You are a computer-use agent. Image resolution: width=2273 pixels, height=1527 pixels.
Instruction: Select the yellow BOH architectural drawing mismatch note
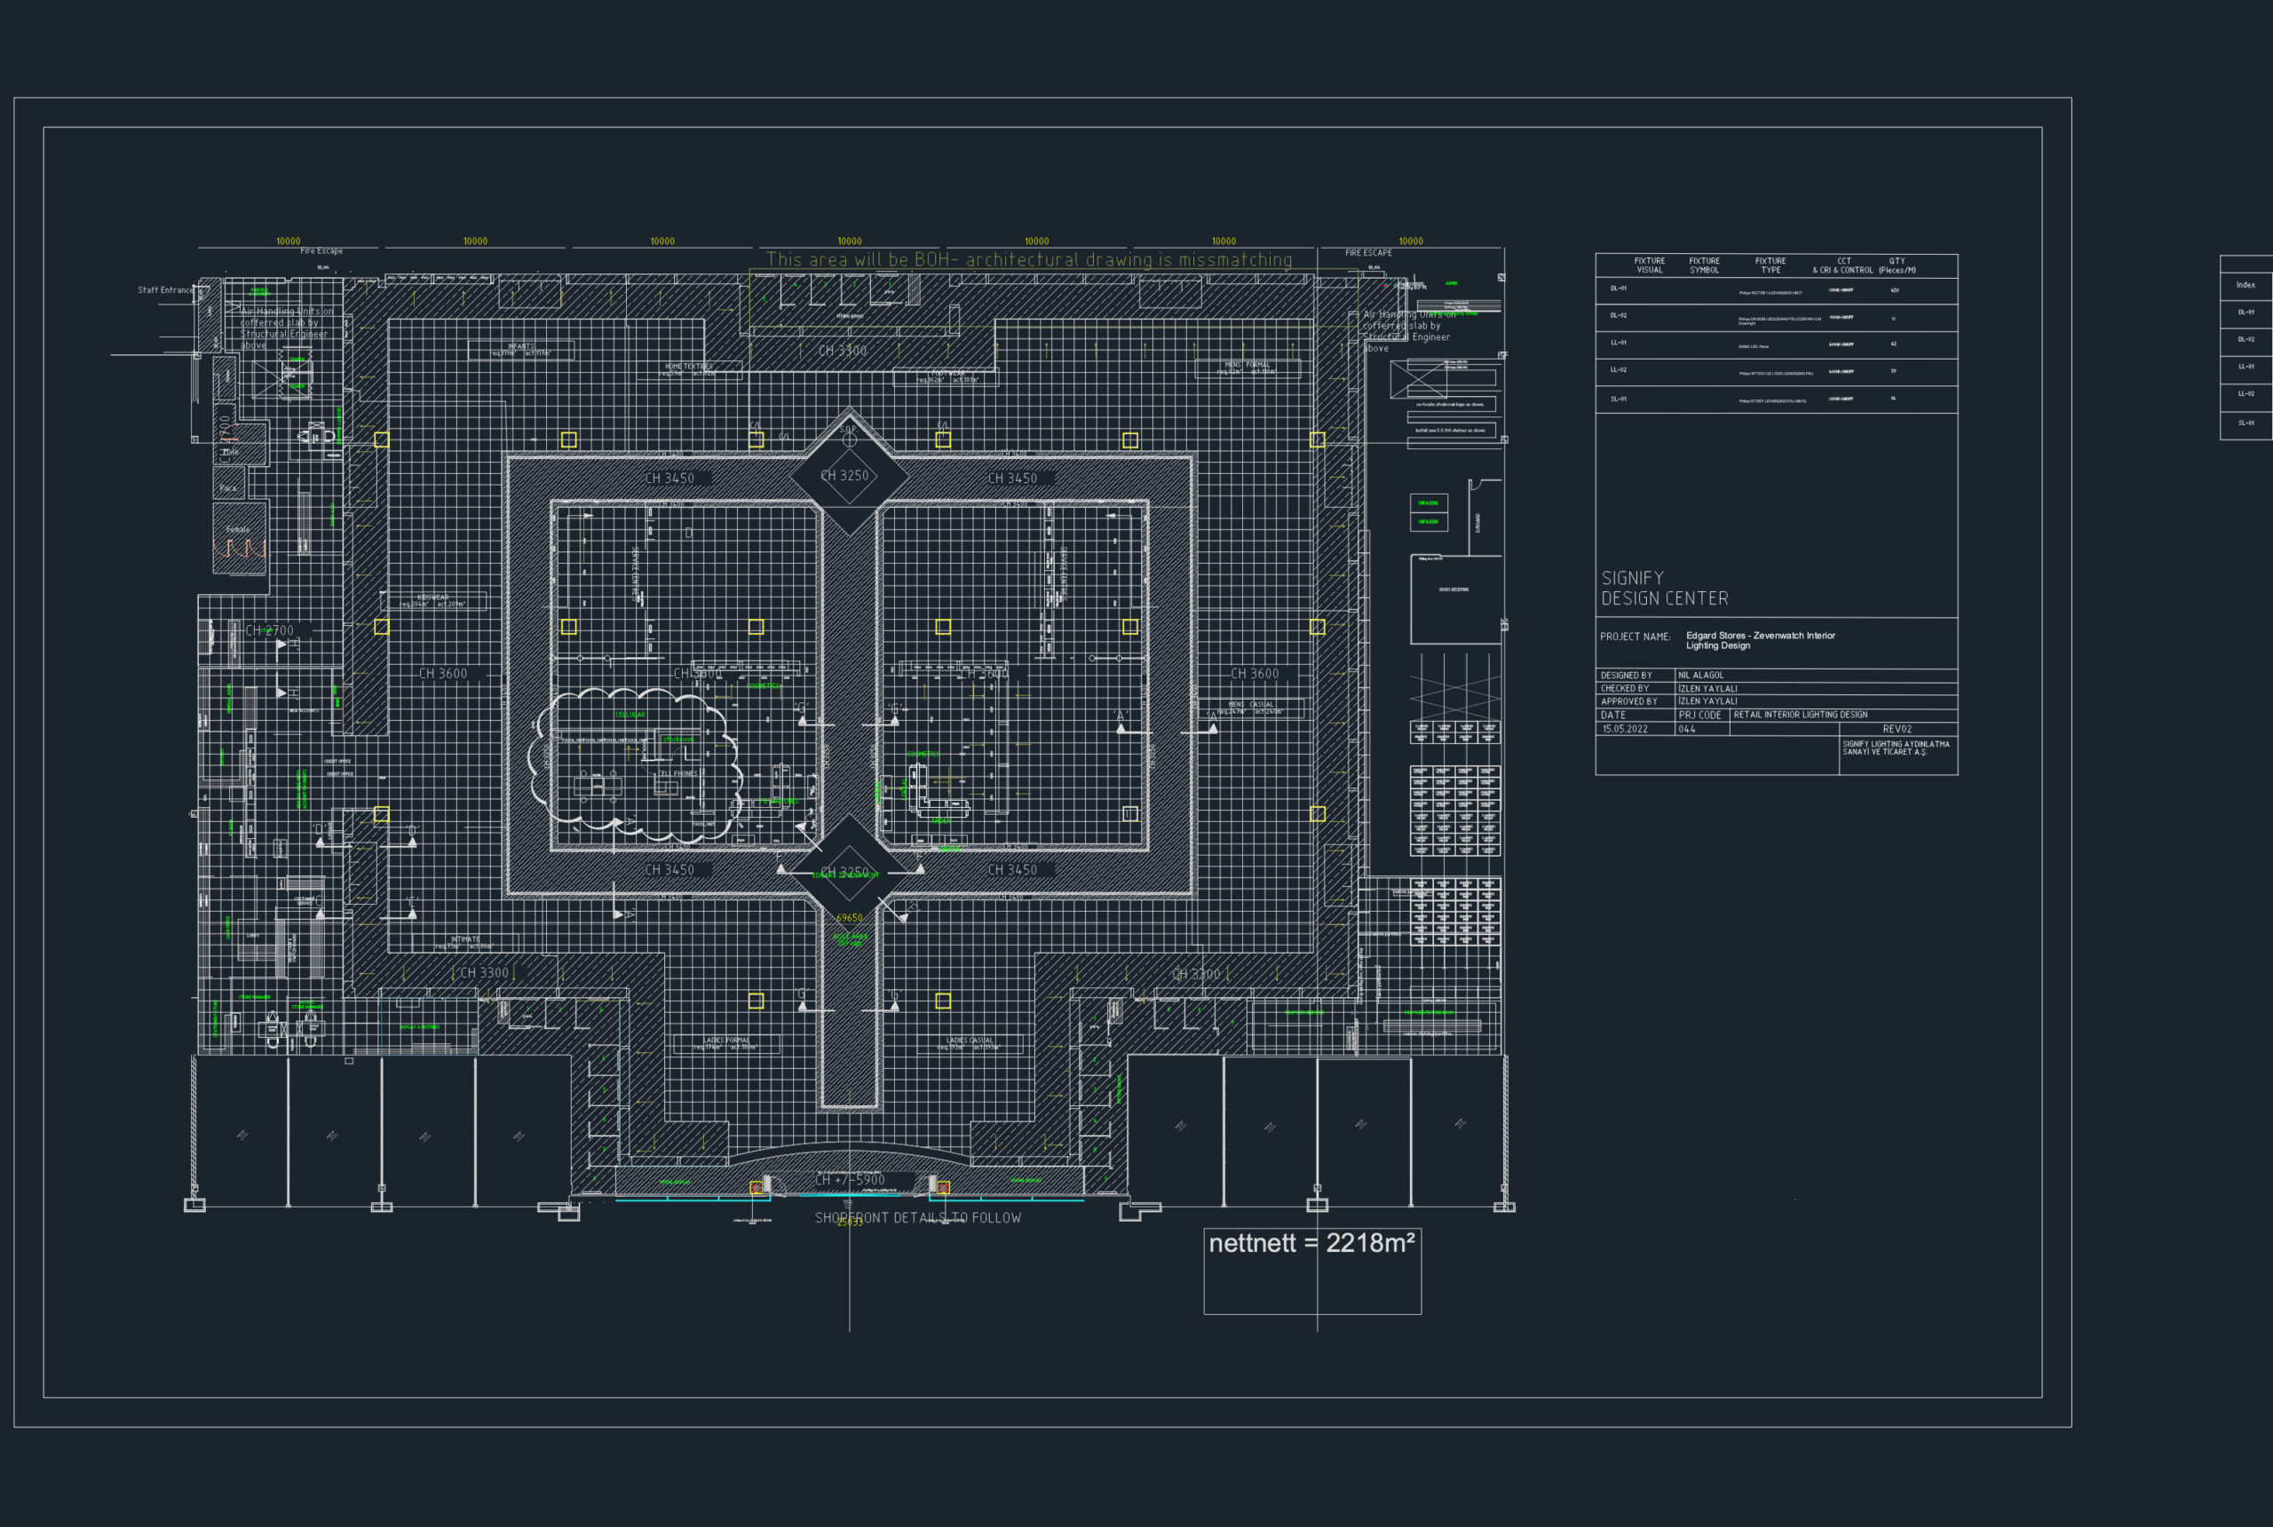click(1029, 260)
